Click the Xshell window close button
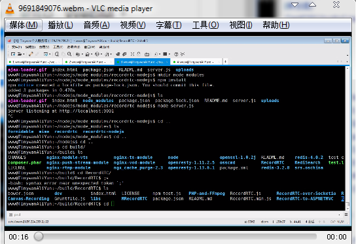The image size is (356, 244). pyautogui.click(x=345, y=41)
